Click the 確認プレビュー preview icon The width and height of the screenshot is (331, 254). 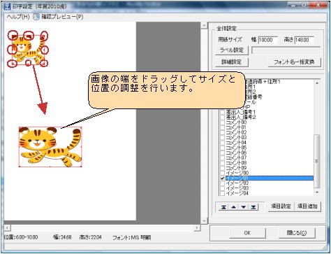pyautogui.click(x=36, y=17)
